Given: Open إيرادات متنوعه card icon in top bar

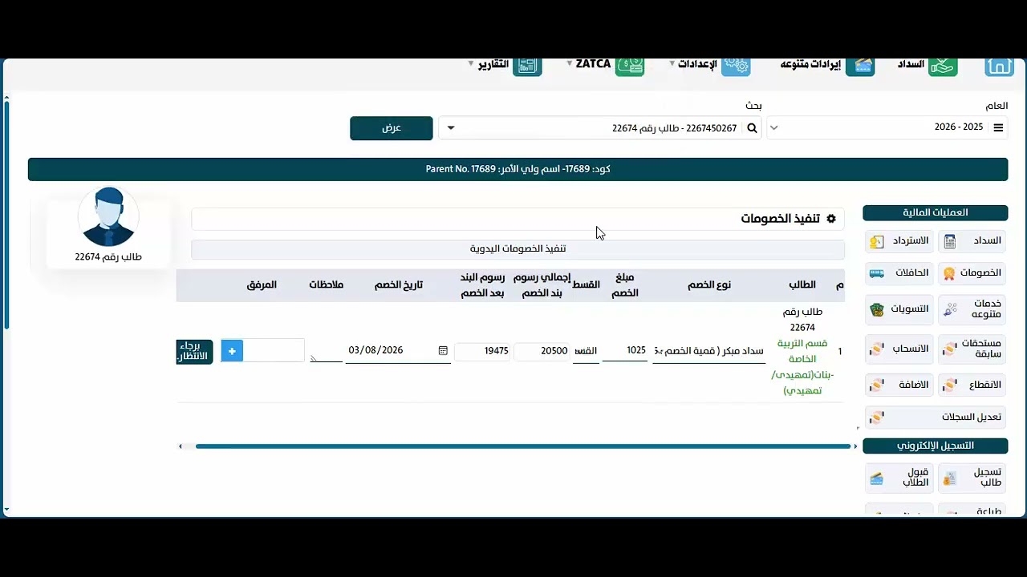Looking at the screenshot, I should coord(860,67).
